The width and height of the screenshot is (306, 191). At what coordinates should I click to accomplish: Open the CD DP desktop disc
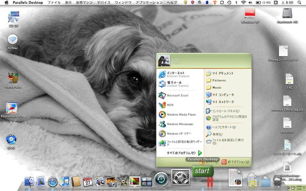click(14, 19)
